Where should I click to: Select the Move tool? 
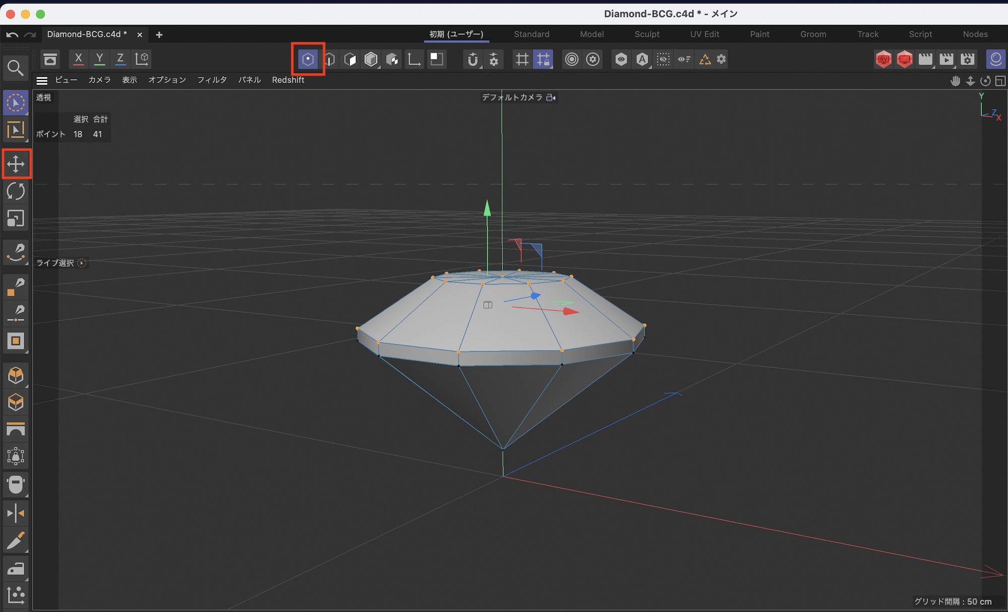click(x=16, y=164)
